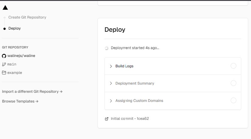The width and height of the screenshot is (251, 139).
Task: Click the Assigning Custom Domains status circle
Action: [233, 101]
